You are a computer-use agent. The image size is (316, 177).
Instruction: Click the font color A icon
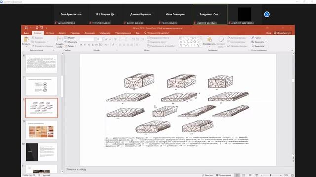point(113,45)
